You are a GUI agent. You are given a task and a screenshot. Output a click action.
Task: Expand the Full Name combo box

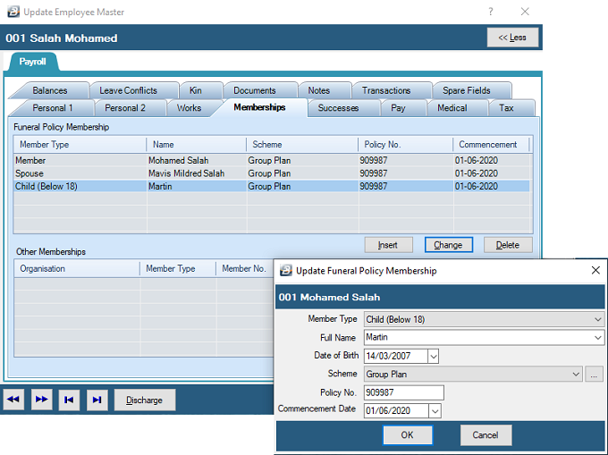click(x=597, y=338)
